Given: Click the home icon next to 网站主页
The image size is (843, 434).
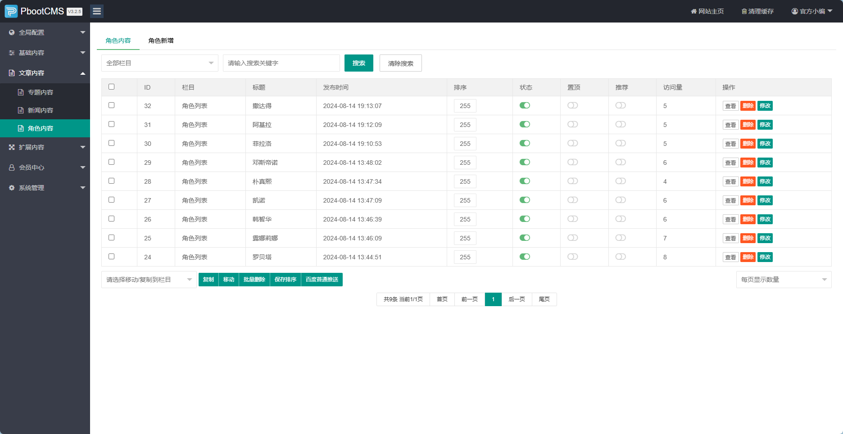Looking at the screenshot, I should click(693, 11).
